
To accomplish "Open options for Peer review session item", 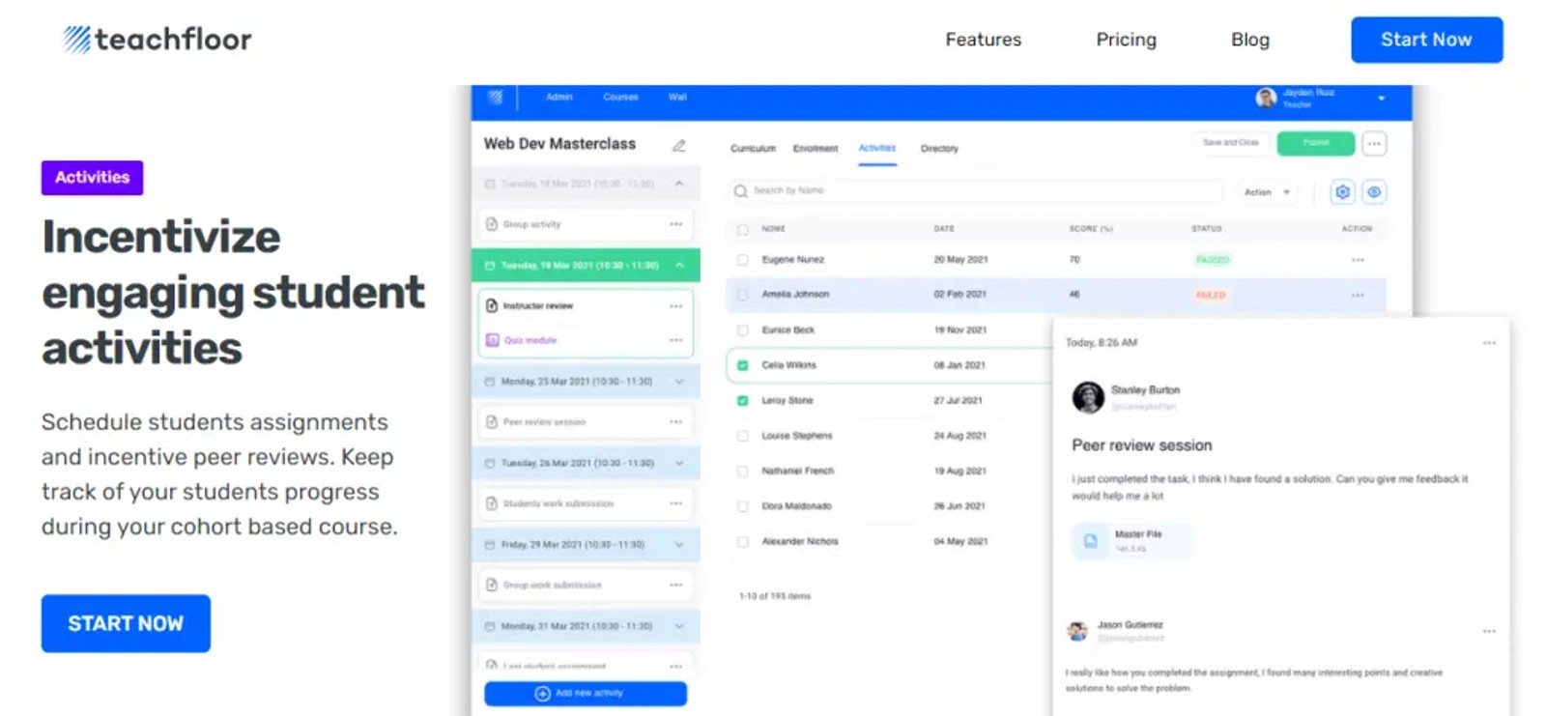I will 675,422.
